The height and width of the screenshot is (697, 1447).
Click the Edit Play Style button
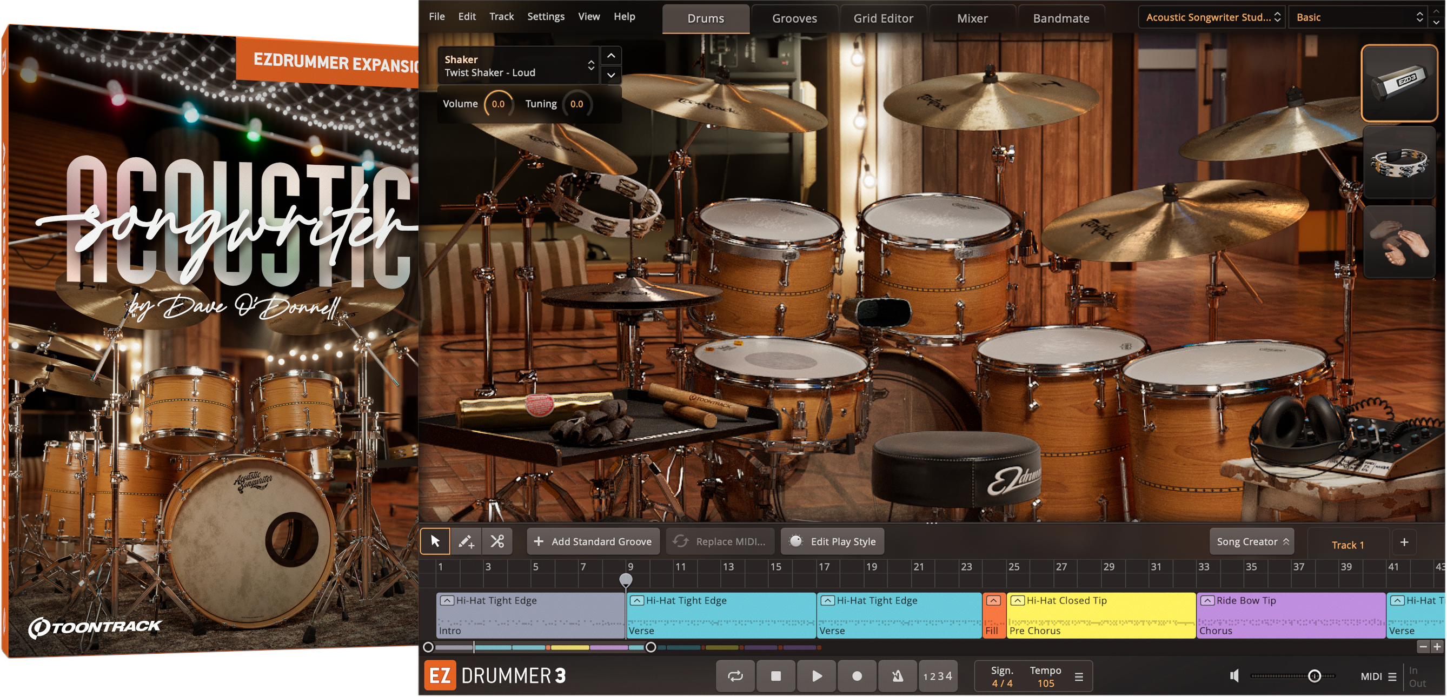[x=833, y=541]
